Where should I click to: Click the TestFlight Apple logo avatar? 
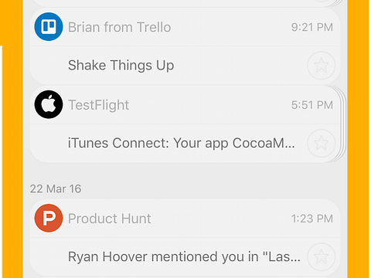tap(49, 104)
